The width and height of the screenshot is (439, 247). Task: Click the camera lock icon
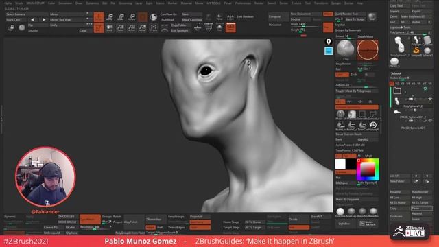[x=11, y=27]
